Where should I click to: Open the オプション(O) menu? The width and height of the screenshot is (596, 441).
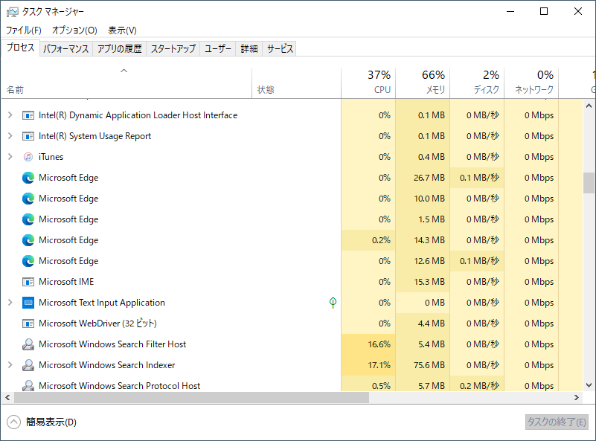(74, 30)
